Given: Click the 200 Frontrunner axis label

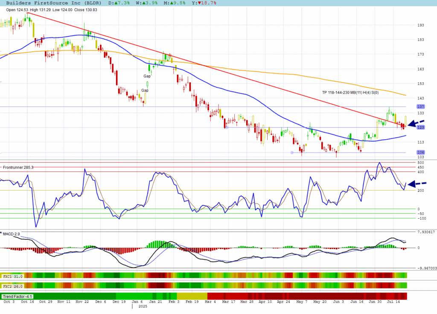Looking at the screenshot, I should [x=420, y=191].
